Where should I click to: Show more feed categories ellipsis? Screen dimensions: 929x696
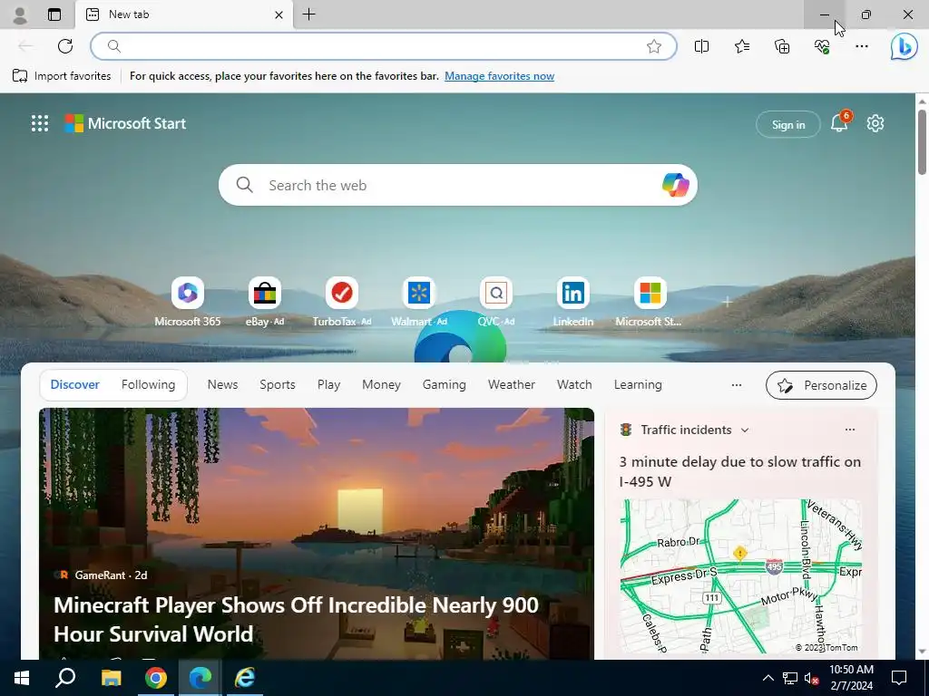pos(737,384)
